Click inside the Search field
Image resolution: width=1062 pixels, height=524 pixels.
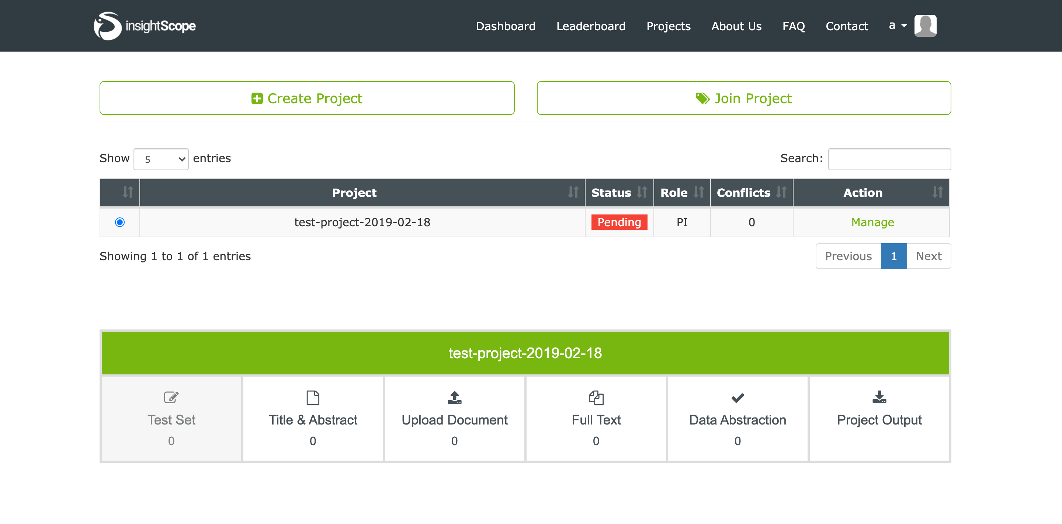(x=889, y=159)
